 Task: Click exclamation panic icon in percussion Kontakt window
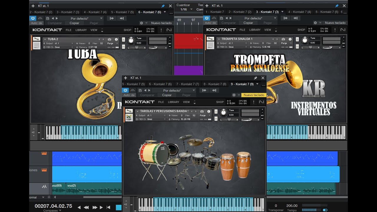[x=254, y=102]
